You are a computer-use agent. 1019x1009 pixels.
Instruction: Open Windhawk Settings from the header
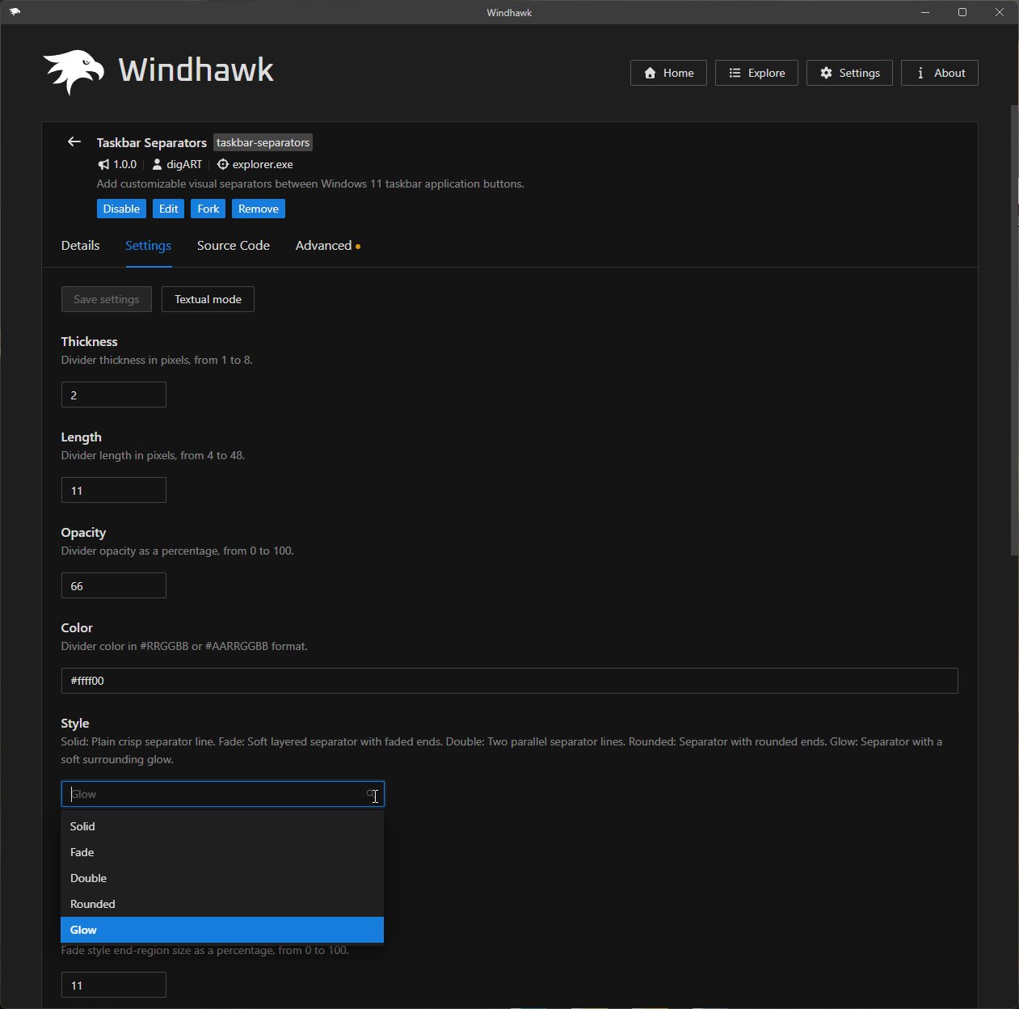tap(849, 73)
